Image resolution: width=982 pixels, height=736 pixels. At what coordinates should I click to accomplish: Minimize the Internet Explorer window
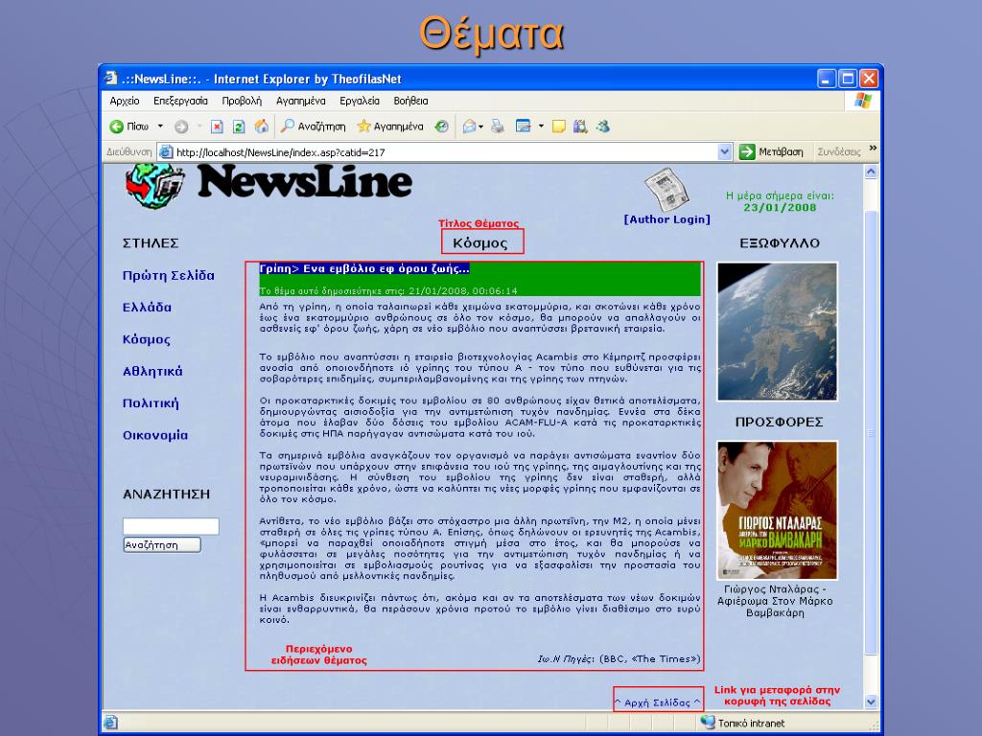827,79
